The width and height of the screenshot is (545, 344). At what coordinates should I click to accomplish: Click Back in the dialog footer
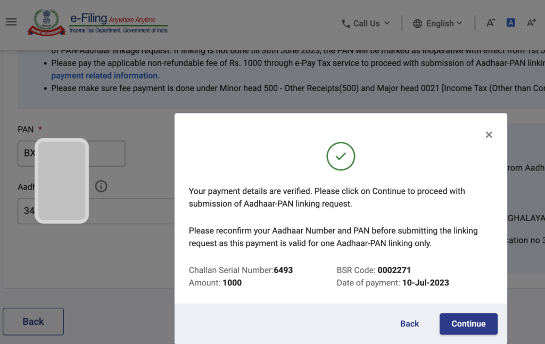tap(409, 324)
